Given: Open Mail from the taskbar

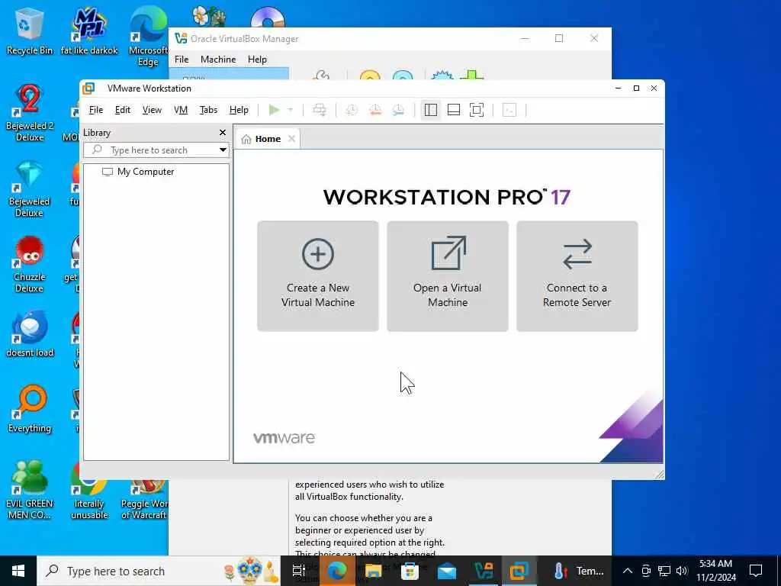Looking at the screenshot, I should [447, 571].
